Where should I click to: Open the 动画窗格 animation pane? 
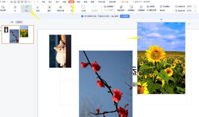click(141, 8)
